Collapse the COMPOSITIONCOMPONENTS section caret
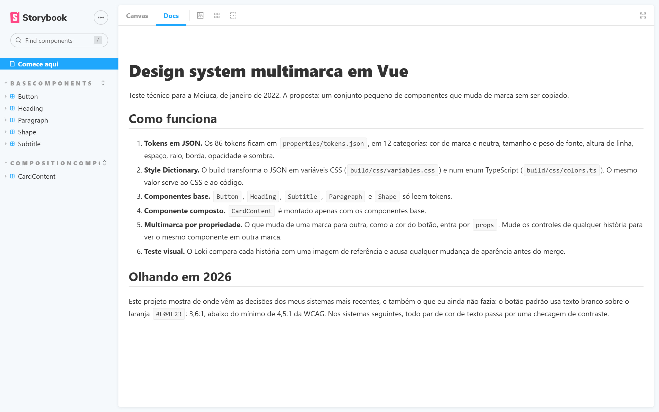This screenshot has width=659, height=412. coord(6,163)
